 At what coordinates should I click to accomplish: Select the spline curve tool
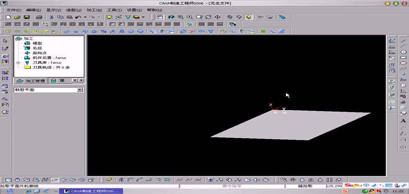(x=403, y=68)
